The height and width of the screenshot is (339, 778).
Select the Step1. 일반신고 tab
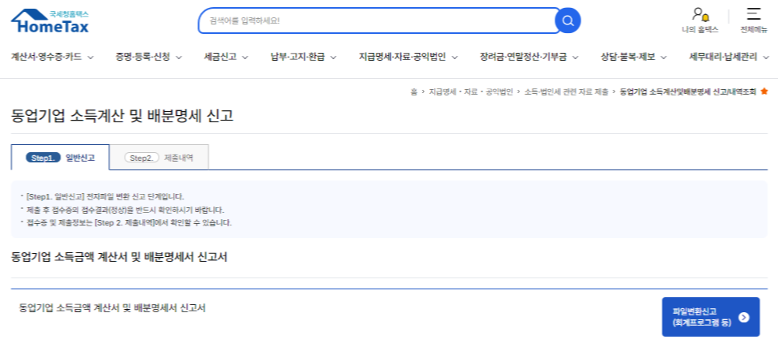coord(61,158)
